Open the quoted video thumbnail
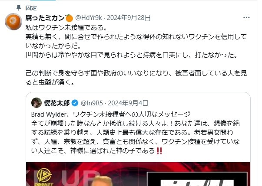Viewport: 262px width, 186px height. tap(138, 174)
